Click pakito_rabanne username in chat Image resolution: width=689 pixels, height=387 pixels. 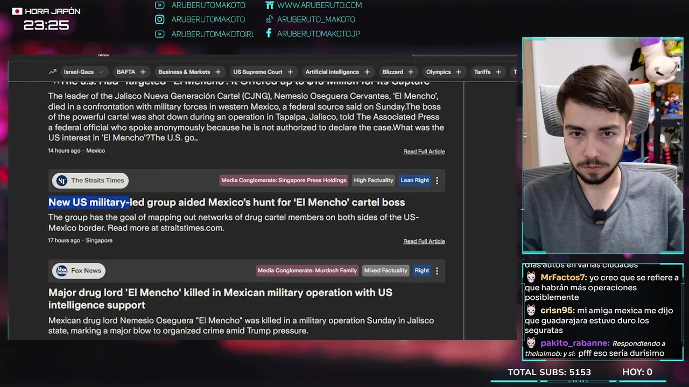[575, 343]
